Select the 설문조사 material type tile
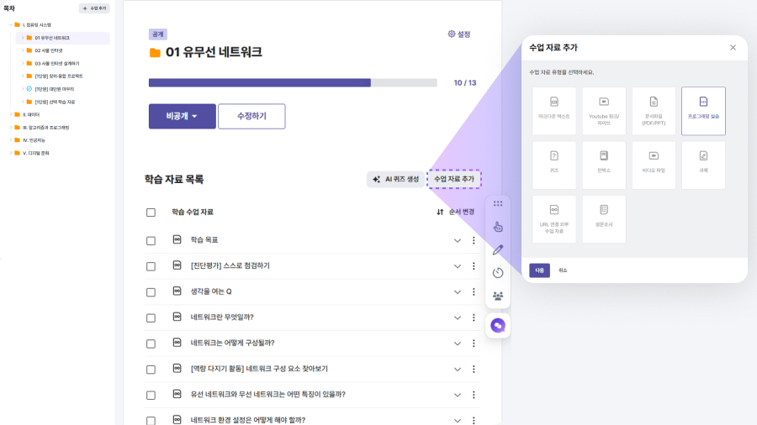This screenshot has height=425, width=757. [x=604, y=218]
